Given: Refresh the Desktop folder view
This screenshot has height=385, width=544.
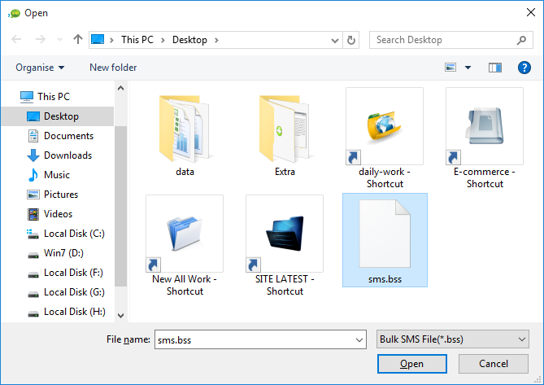Looking at the screenshot, I should (351, 40).
